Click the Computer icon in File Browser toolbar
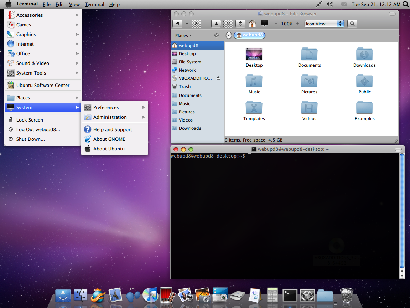This screenshot has width=410, height=308. (x=264, y=24)
